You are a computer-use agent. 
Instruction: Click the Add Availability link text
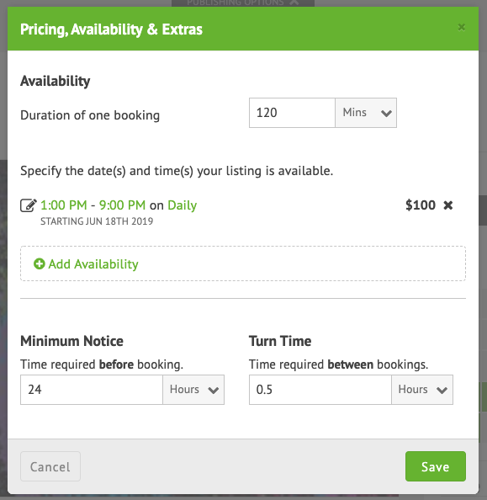(93, 264)
